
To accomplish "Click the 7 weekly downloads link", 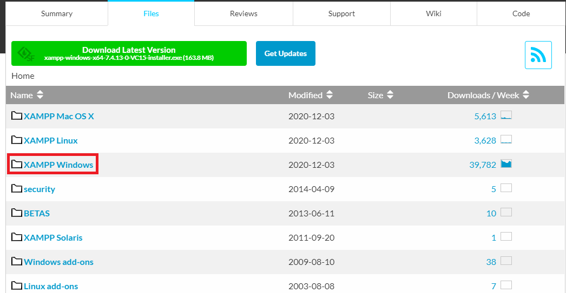I will [x=494, y=286].
